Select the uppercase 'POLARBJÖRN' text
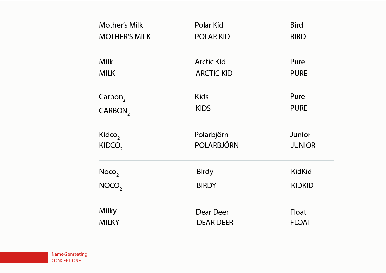This screenshot has width=386, height=273. (216, 145)
